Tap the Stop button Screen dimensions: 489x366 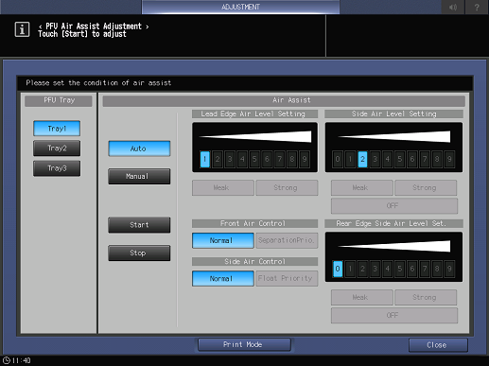tap(139, 253)
